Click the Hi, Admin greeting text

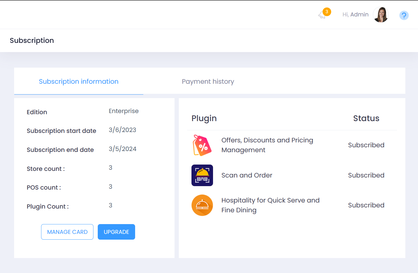click(355, 15)
